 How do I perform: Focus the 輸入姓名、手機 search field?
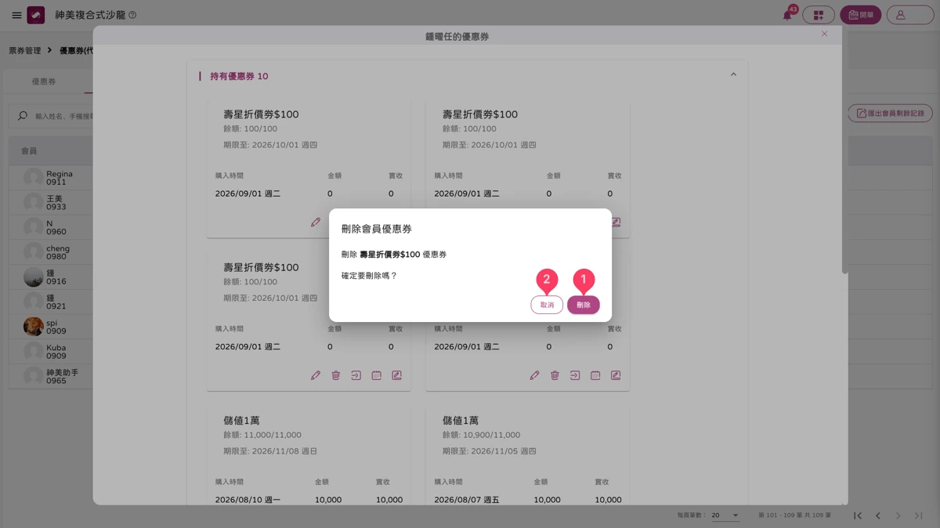click(64, 116)
